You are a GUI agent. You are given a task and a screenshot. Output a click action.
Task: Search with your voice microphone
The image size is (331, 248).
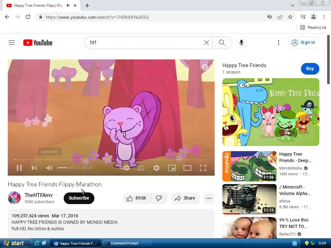[241, 43]
